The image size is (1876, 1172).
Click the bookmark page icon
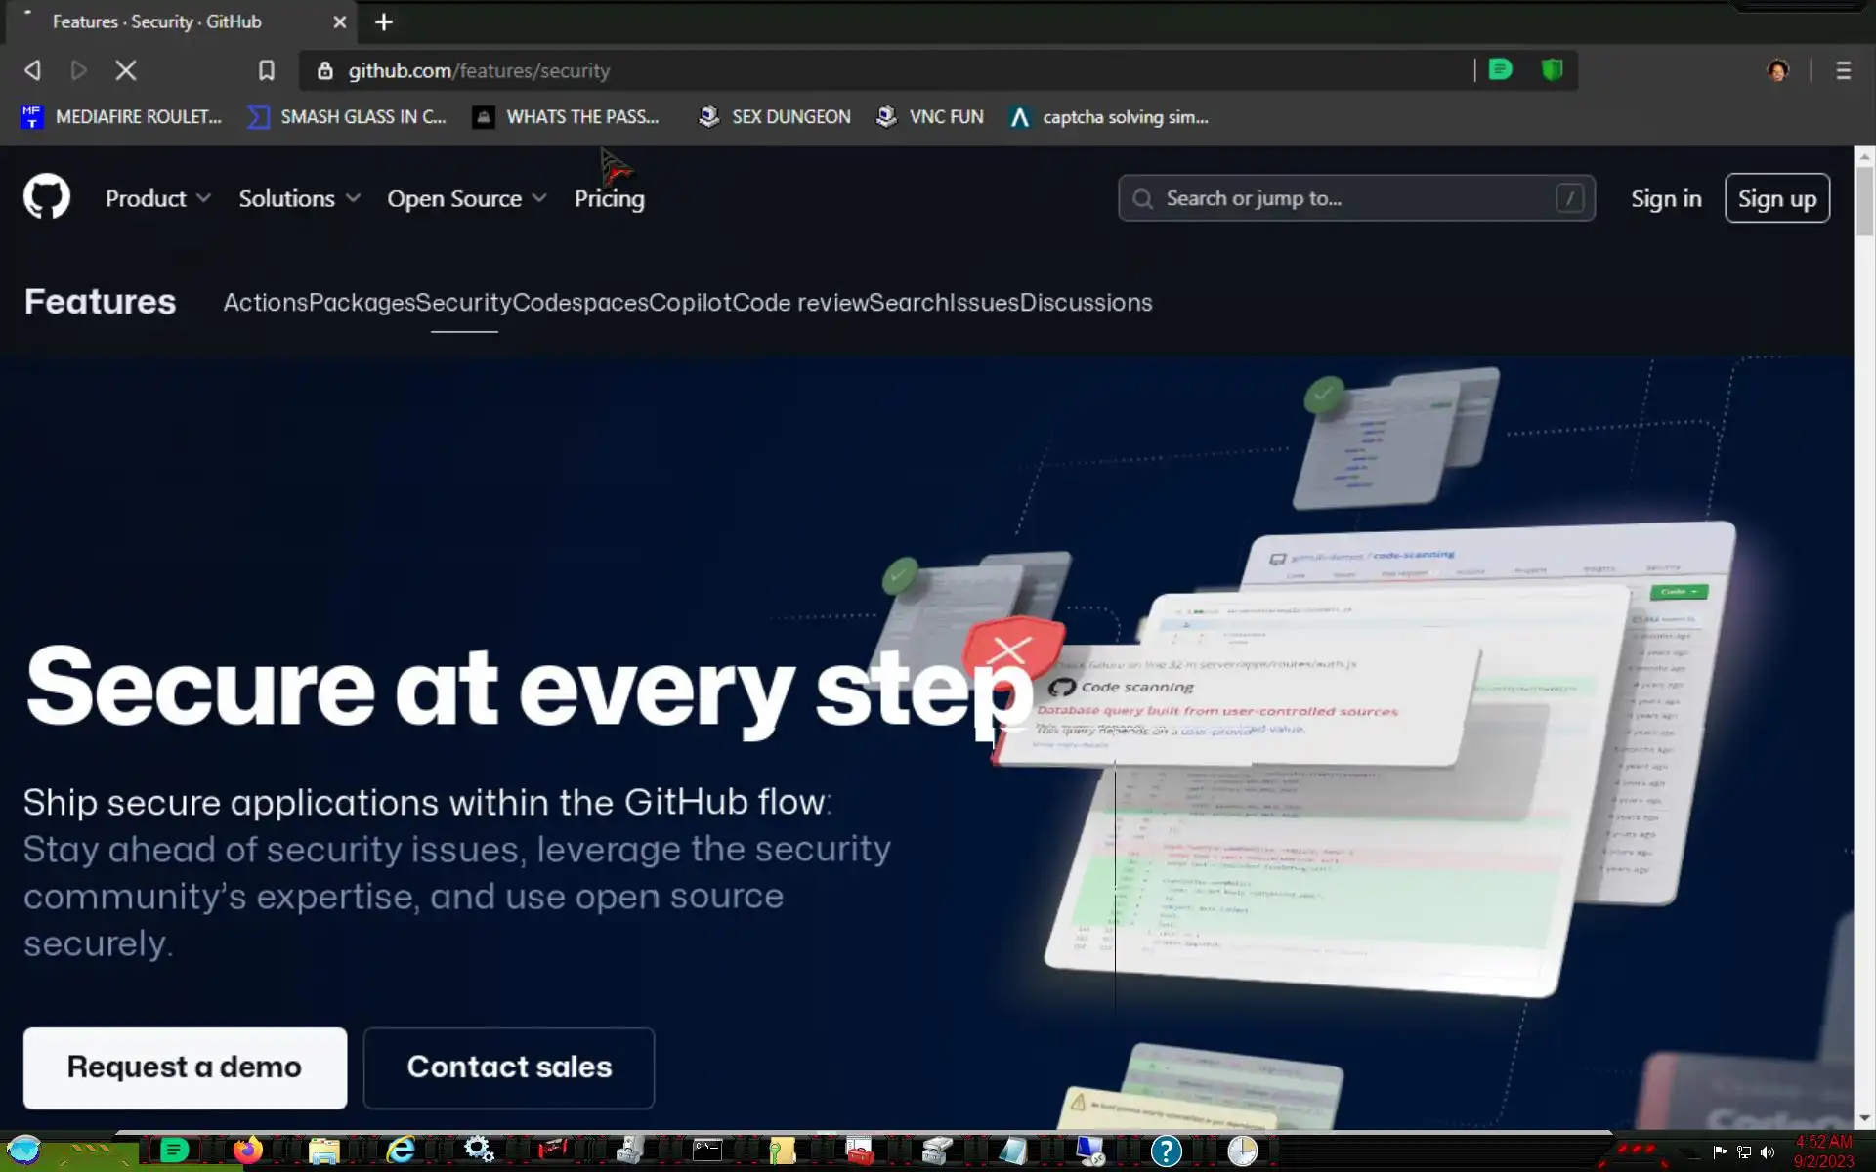click(x=266, y=70)
